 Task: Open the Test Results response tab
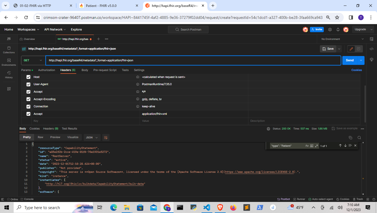point(70,129)
